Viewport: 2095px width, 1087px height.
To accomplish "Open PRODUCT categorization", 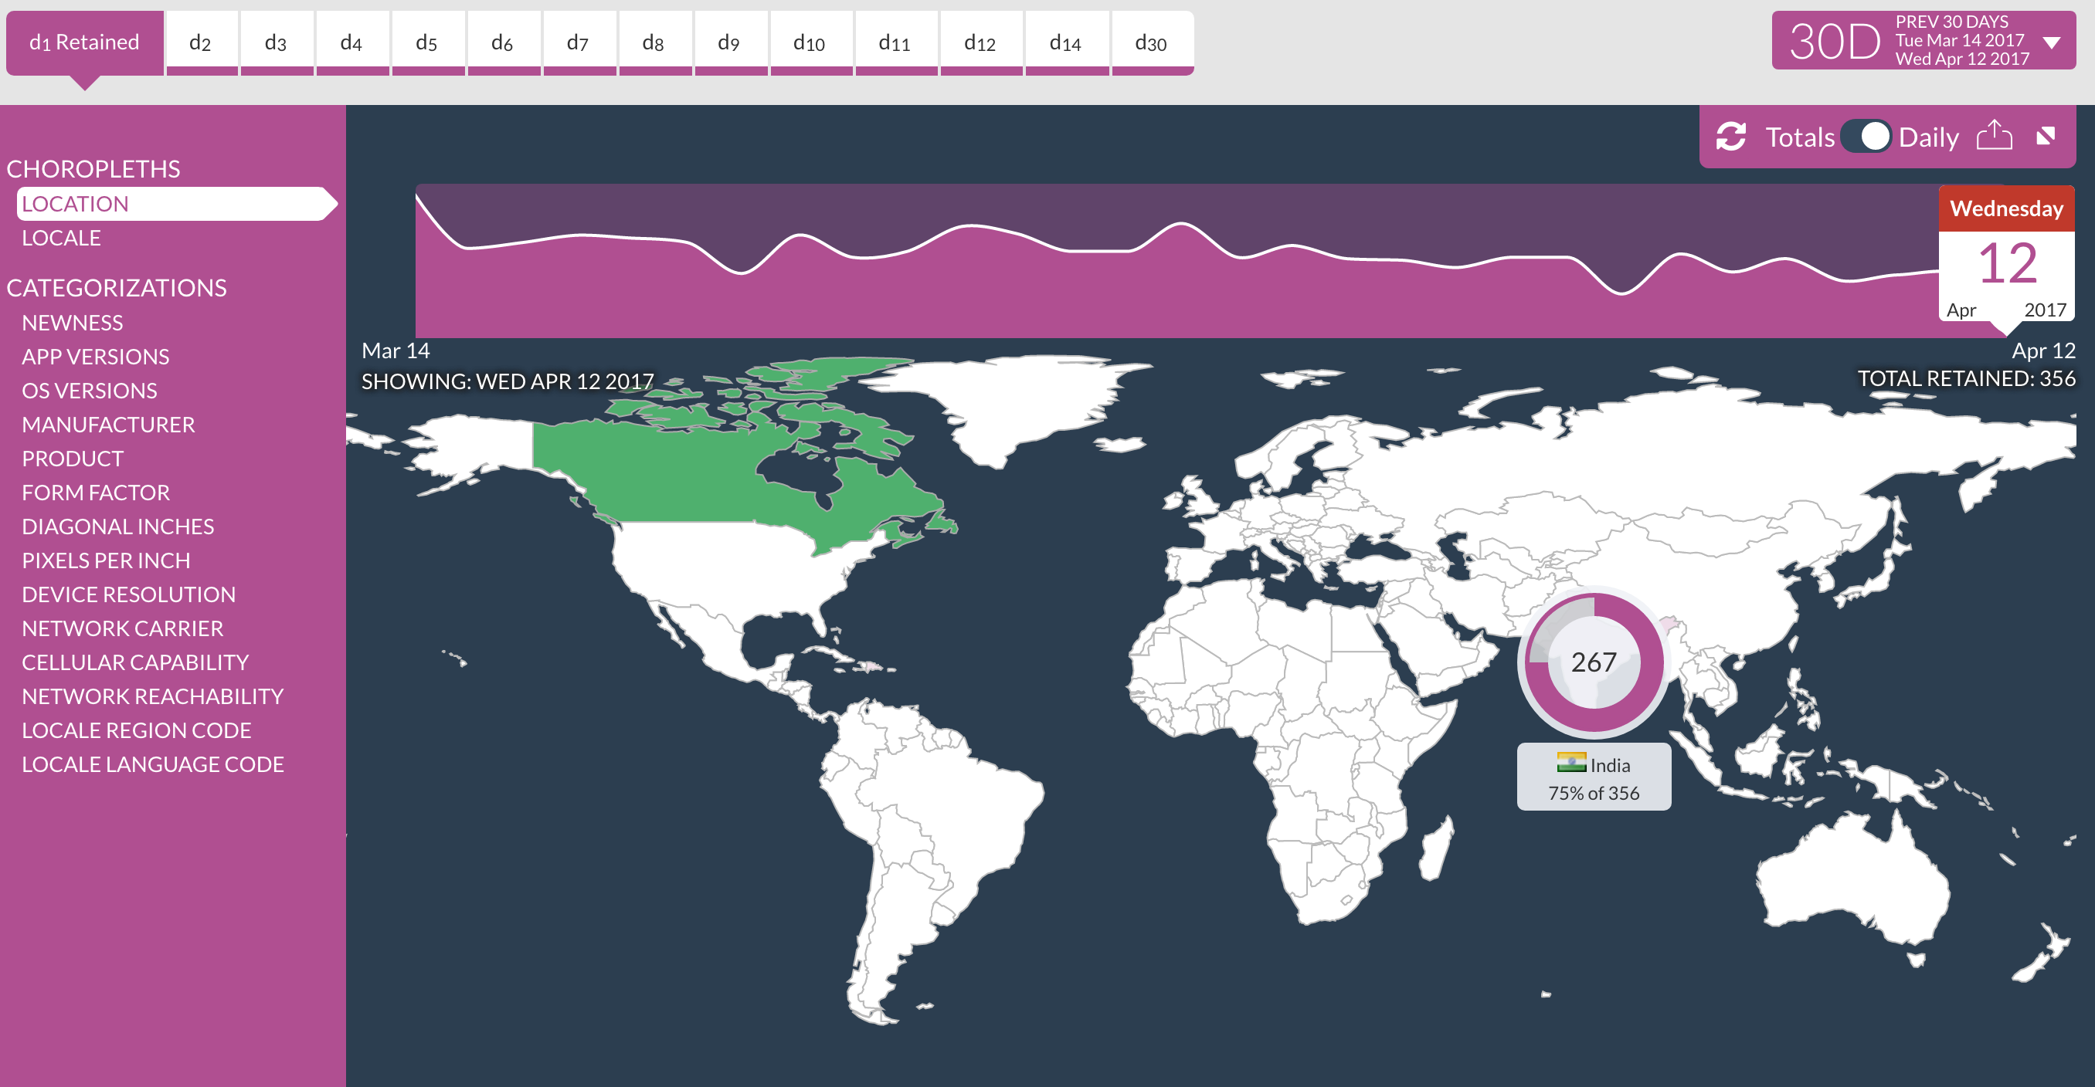I will click(73, 459).
